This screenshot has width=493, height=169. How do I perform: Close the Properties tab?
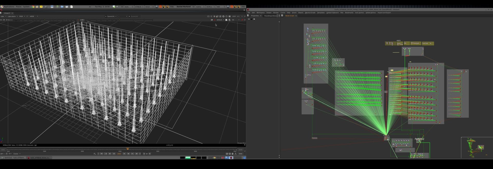(x=261, y=16)
